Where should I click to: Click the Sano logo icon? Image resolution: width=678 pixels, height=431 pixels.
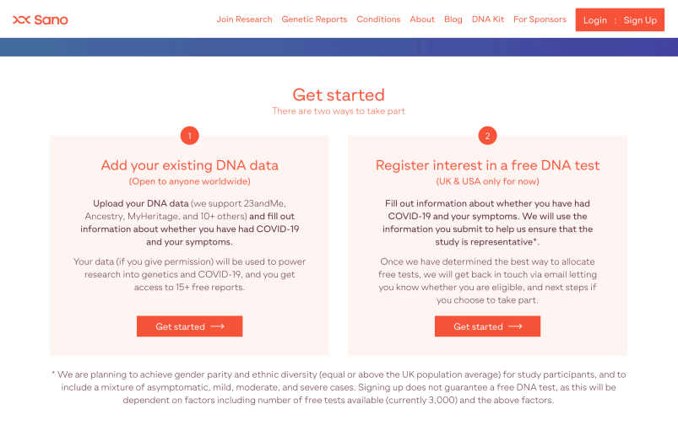[x=21, y=20]
